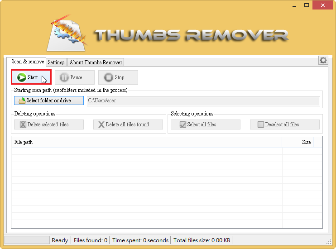Screen dimensions: 336x249
Task: Switch to the Settings tab
Action: [56, 62]
